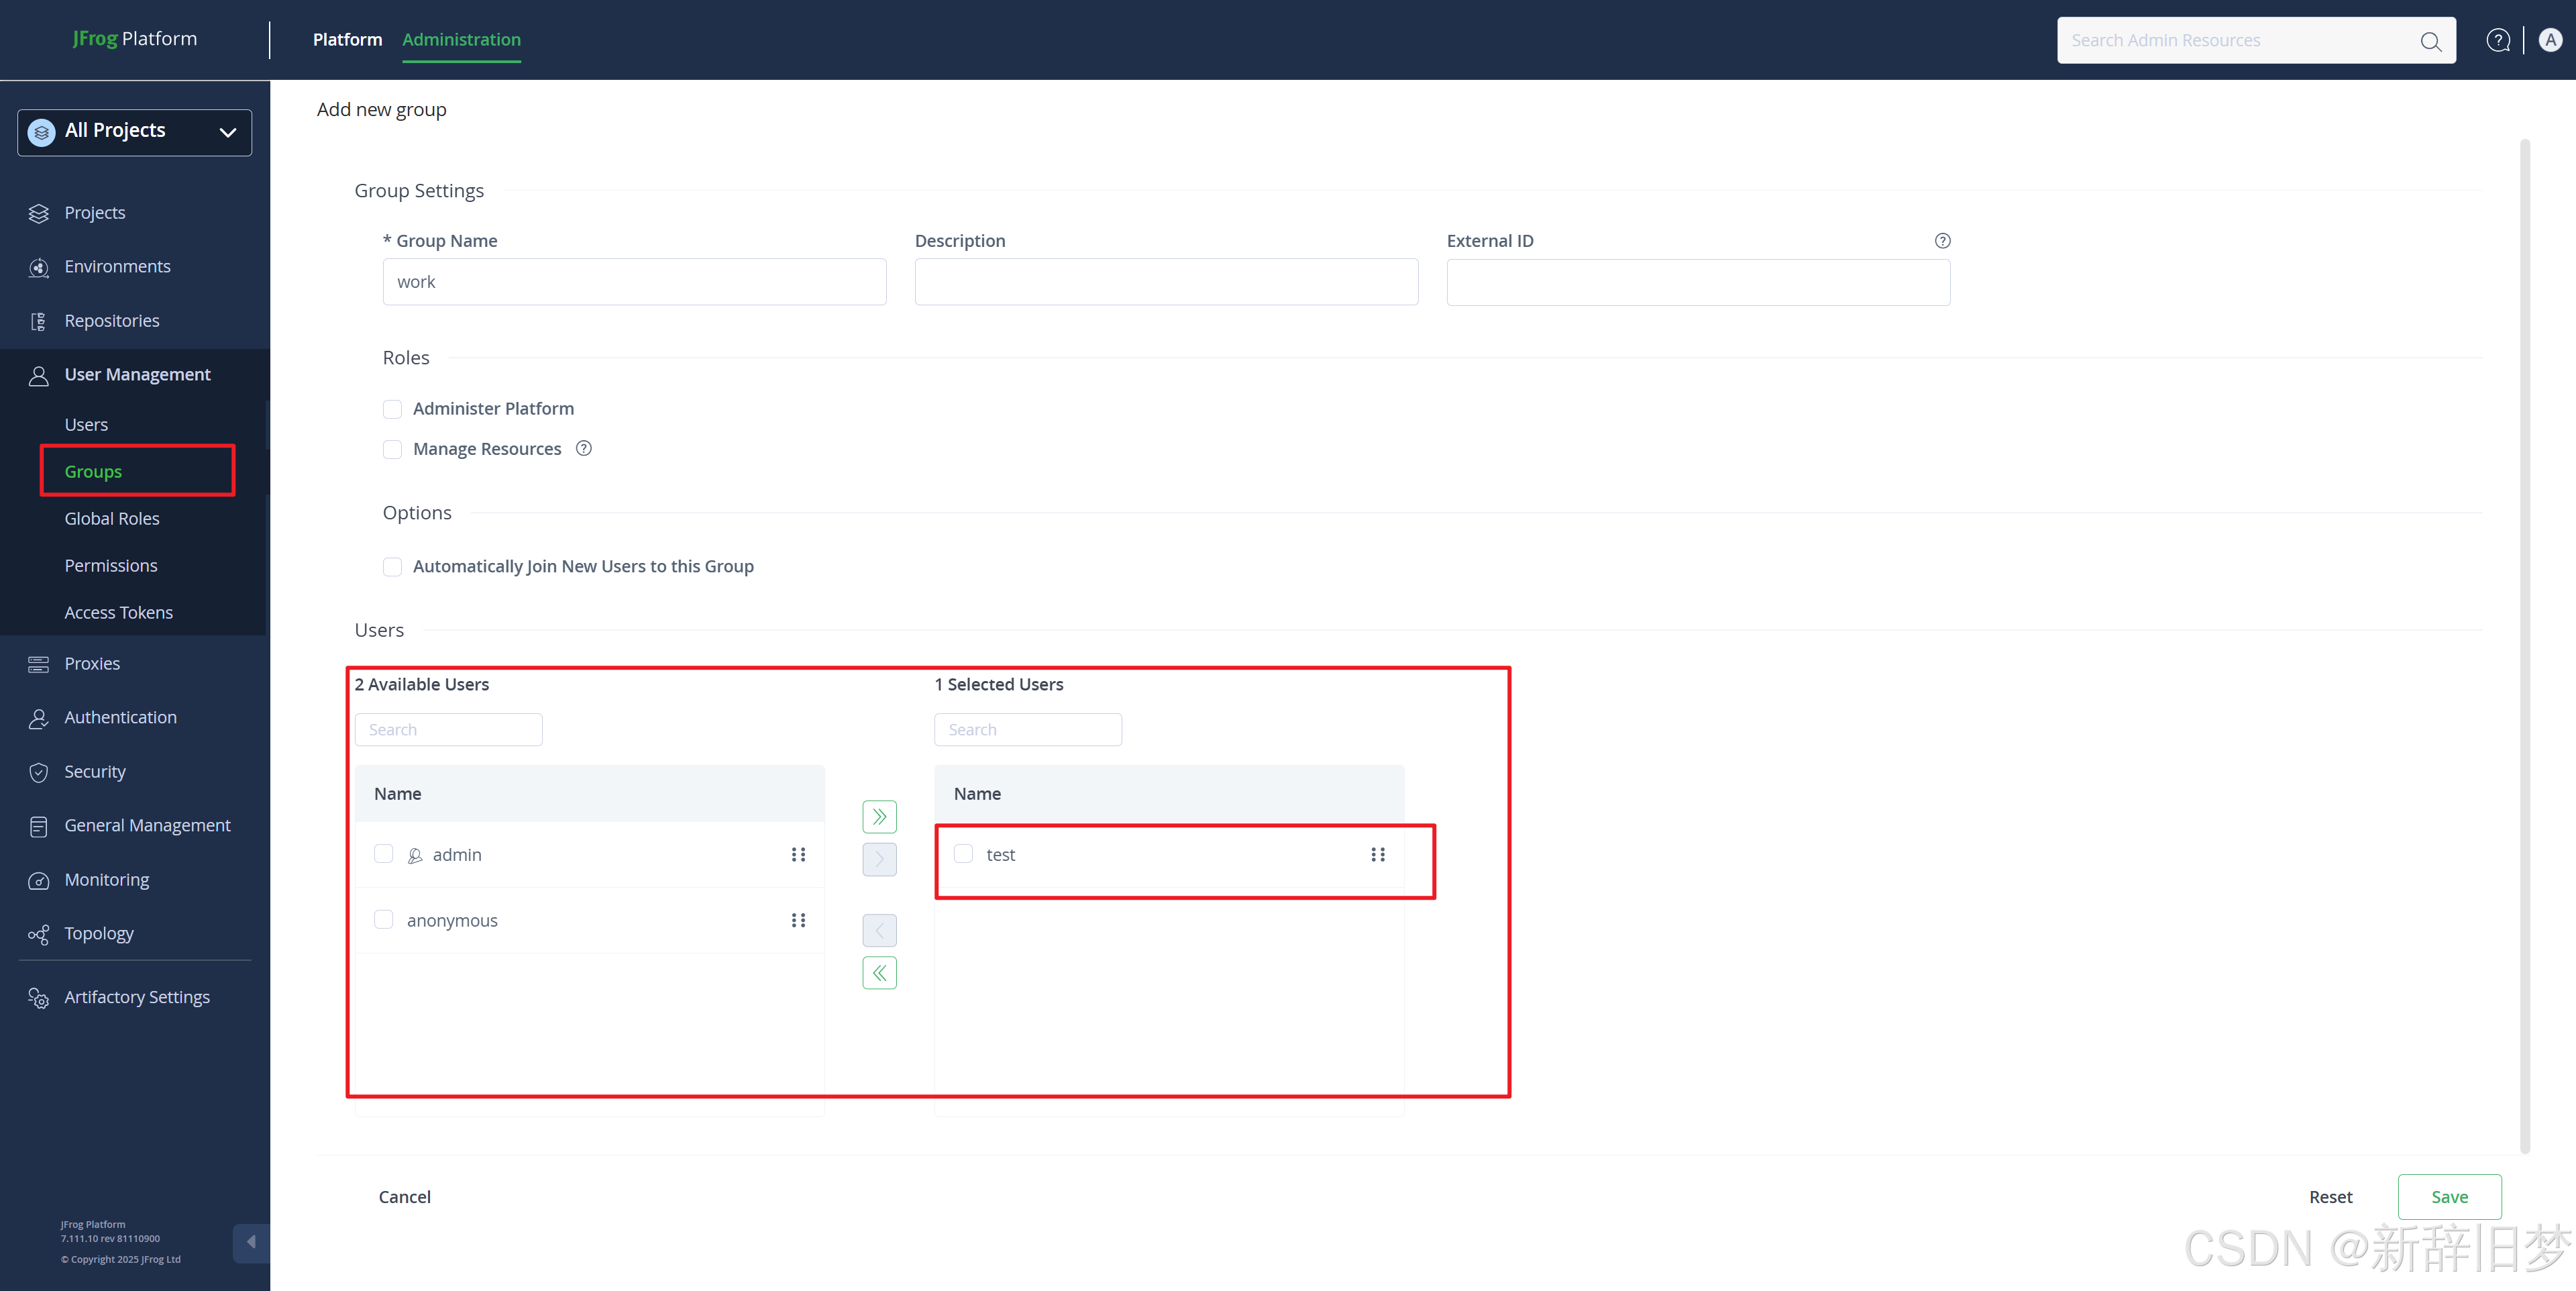Select the anonymous user checkbox
The width and height of the screenshot is (2576, 1291).
383,920
